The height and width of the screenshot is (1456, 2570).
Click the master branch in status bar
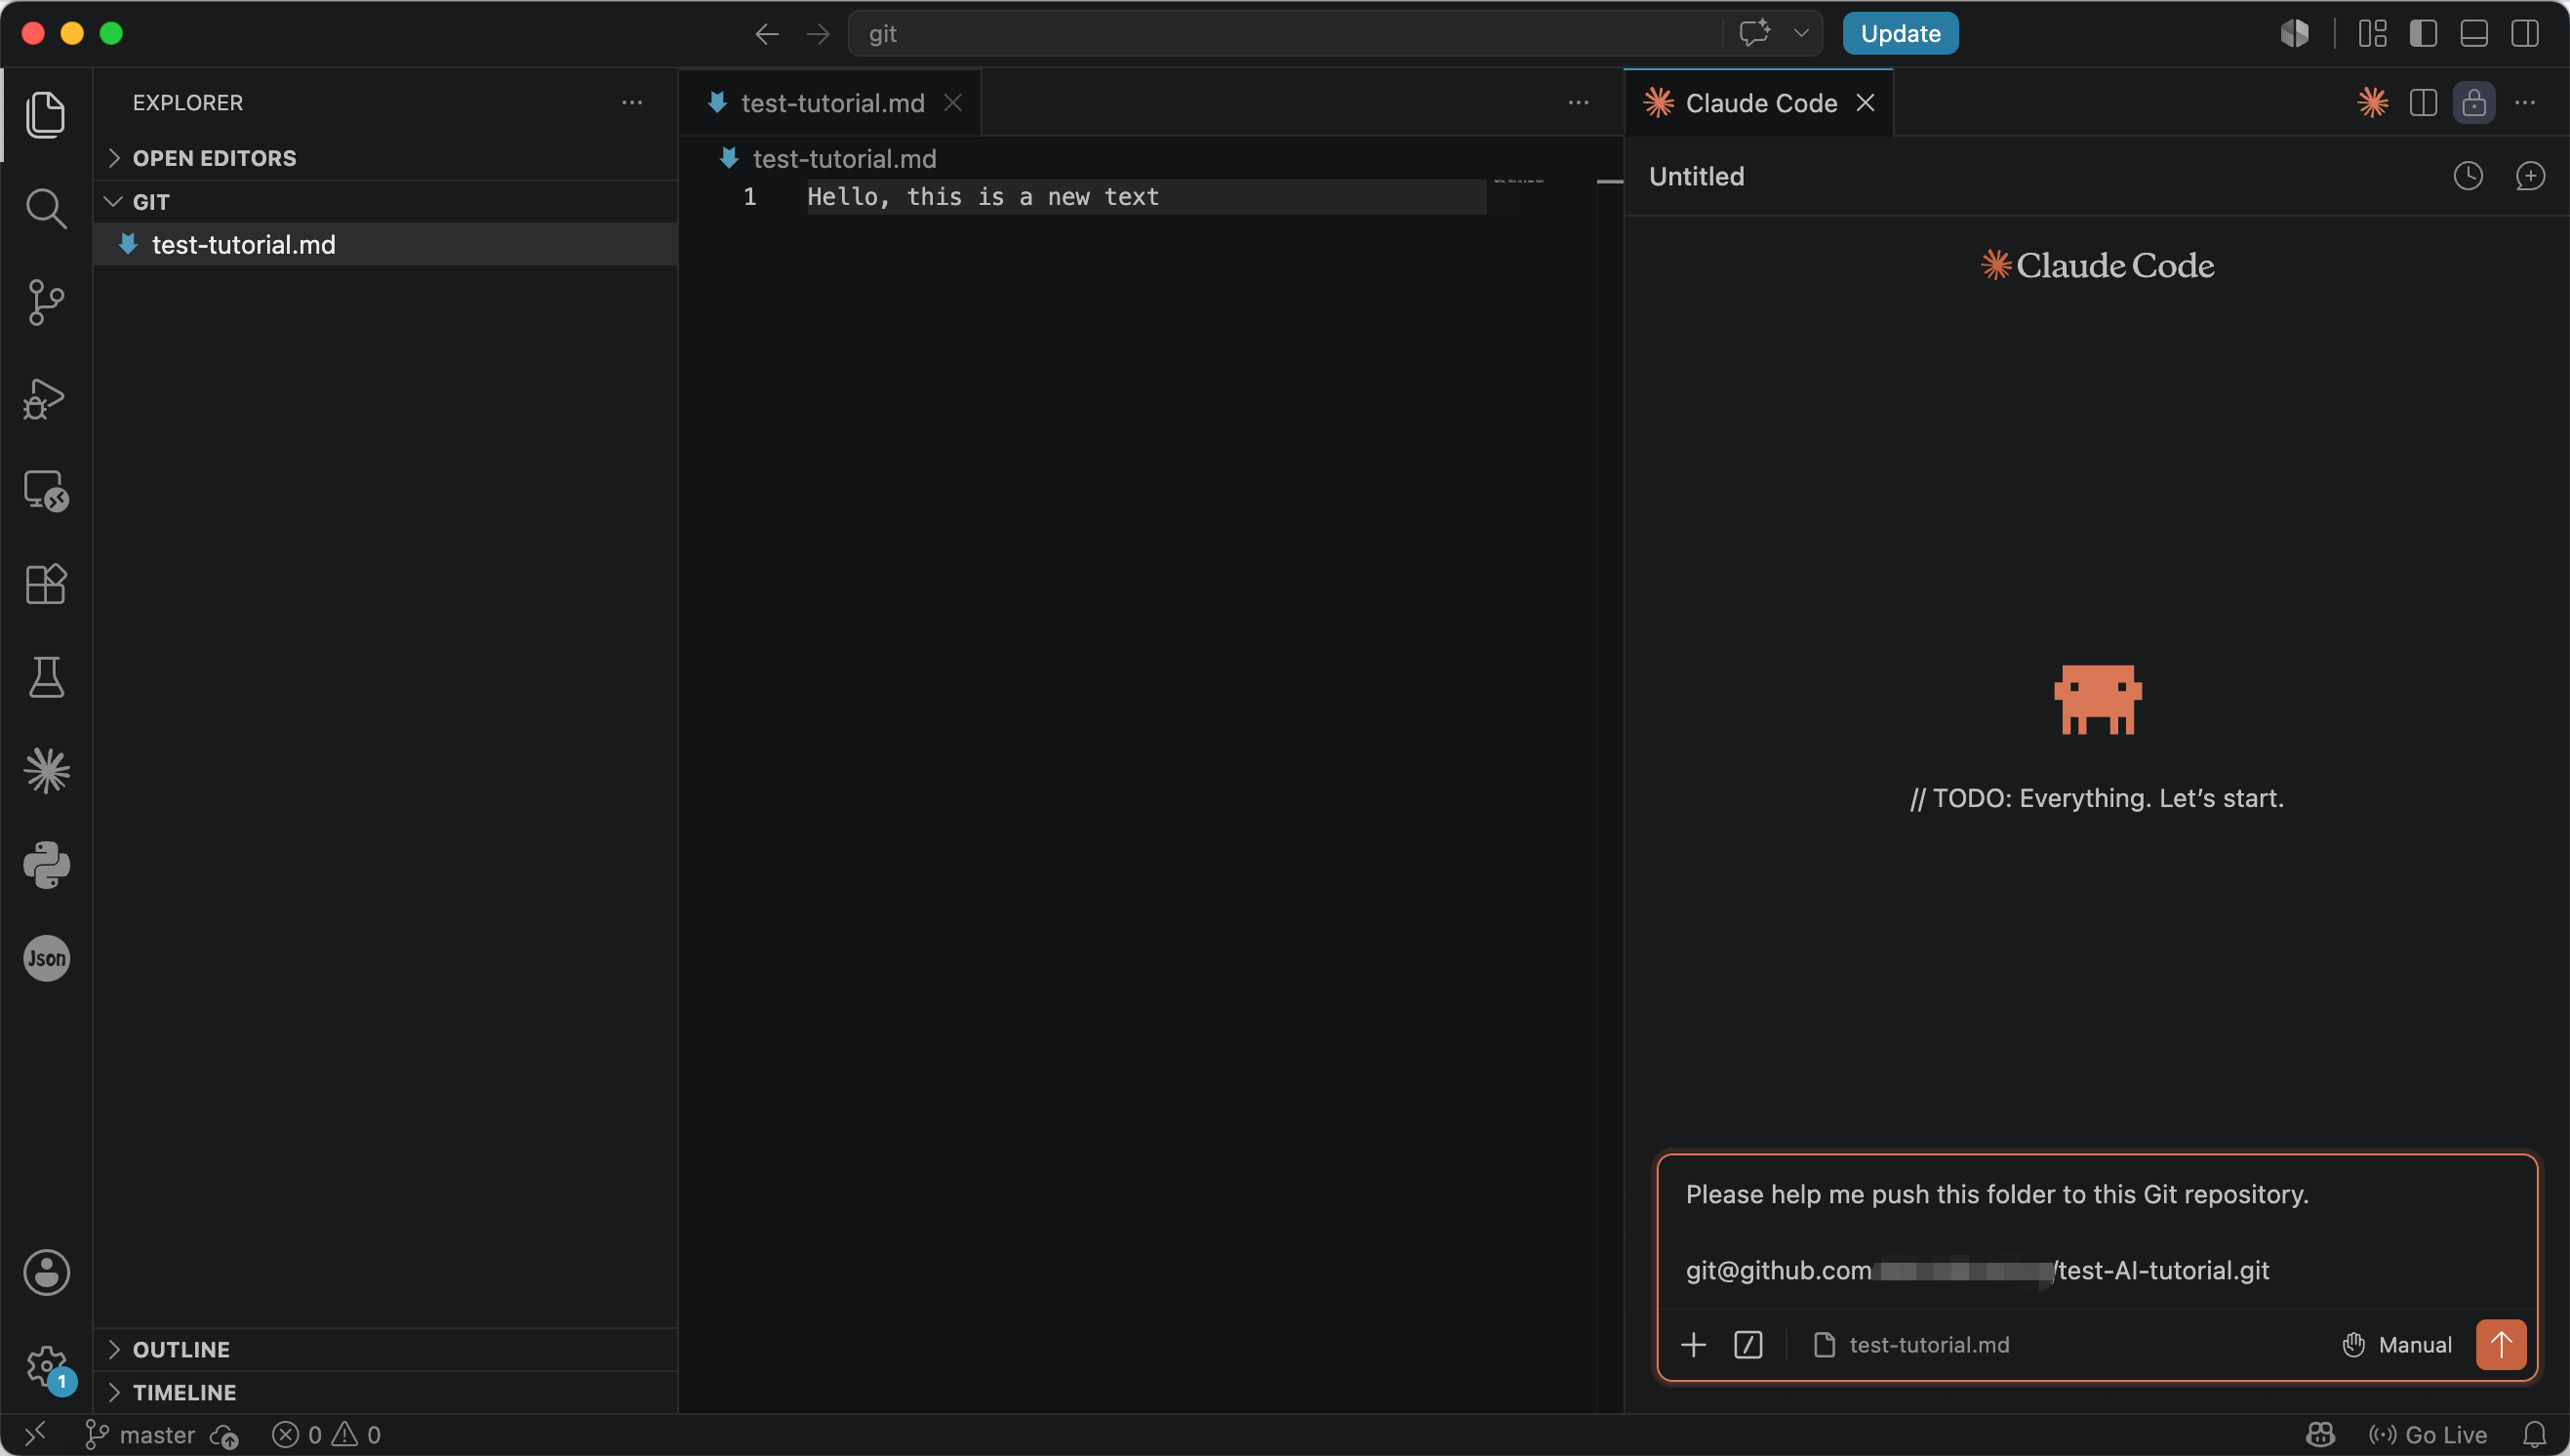click(x=140, y=1435)
